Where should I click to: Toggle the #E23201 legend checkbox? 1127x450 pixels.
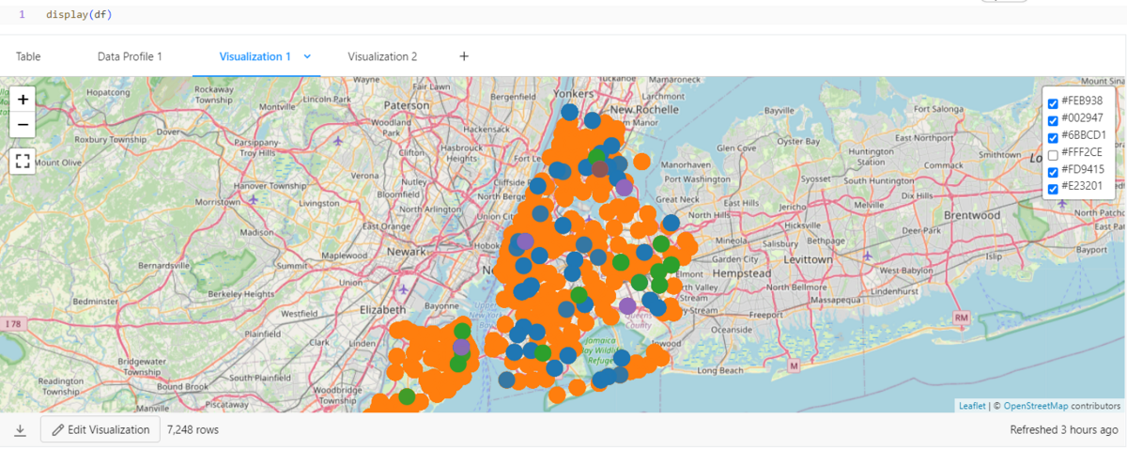tap(1053, 188)
